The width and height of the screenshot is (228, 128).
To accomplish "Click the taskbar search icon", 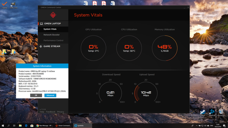I will (9, 125).
